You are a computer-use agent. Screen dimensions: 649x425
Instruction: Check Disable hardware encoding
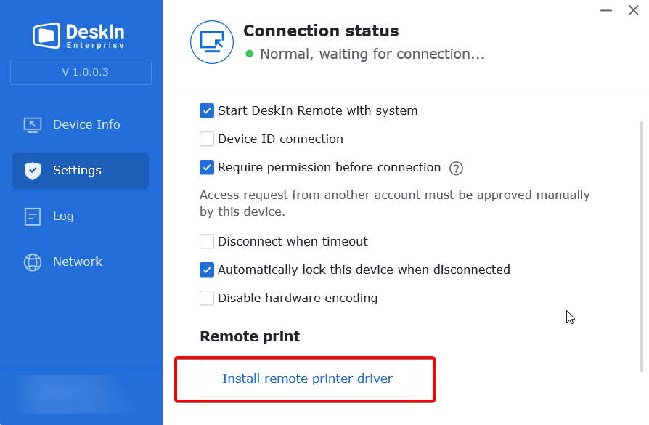pos(207,298)
